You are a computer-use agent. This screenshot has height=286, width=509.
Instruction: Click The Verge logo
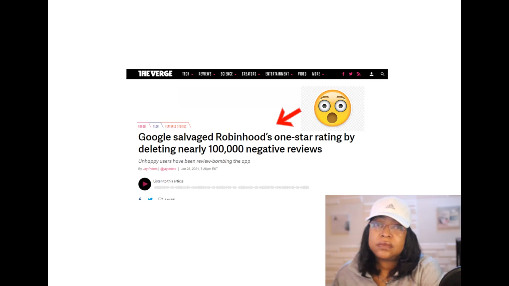tap(155, 74)
